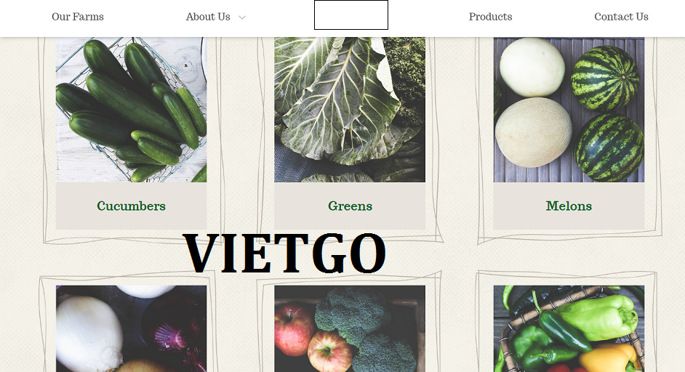Open the Contact Us link
685x372 pixels.
coord(621,17)
